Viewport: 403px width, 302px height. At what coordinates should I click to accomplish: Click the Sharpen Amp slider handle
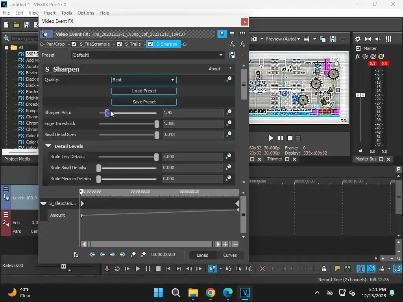(x=107, y=113)
